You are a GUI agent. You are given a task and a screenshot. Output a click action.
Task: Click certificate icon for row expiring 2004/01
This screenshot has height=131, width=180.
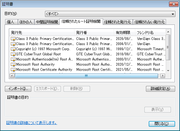point(13,44)
